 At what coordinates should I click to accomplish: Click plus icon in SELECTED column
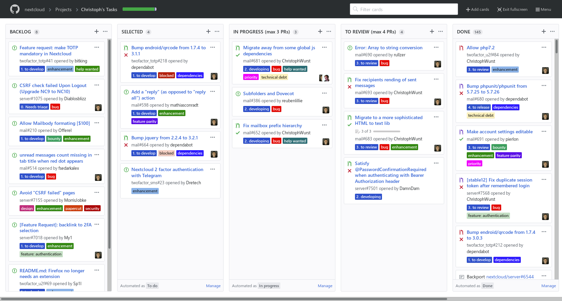(208, 31)
